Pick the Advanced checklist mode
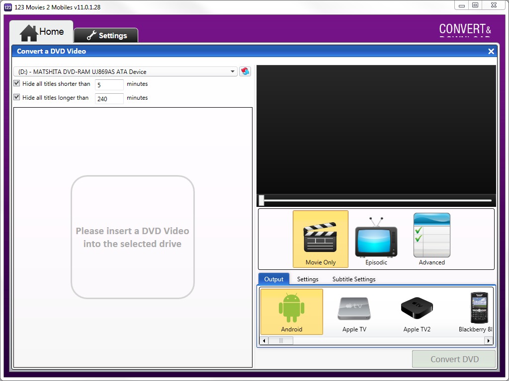Screen dimensions: 509x381 coord(432,239)
